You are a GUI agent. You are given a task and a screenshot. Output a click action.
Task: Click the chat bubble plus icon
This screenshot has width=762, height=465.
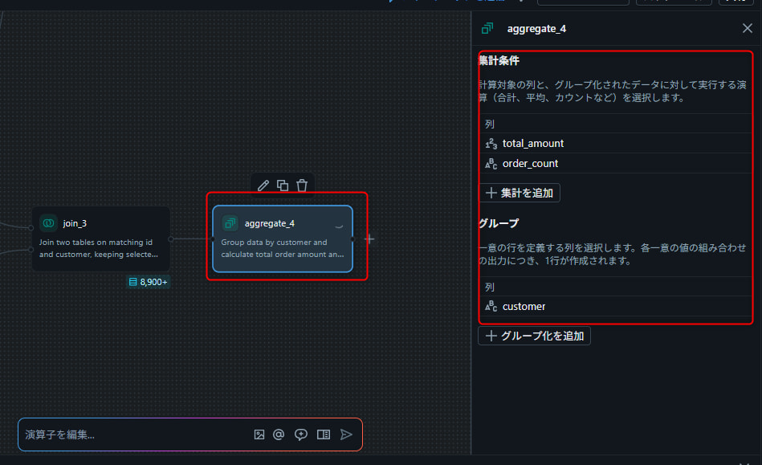(301, 434)
